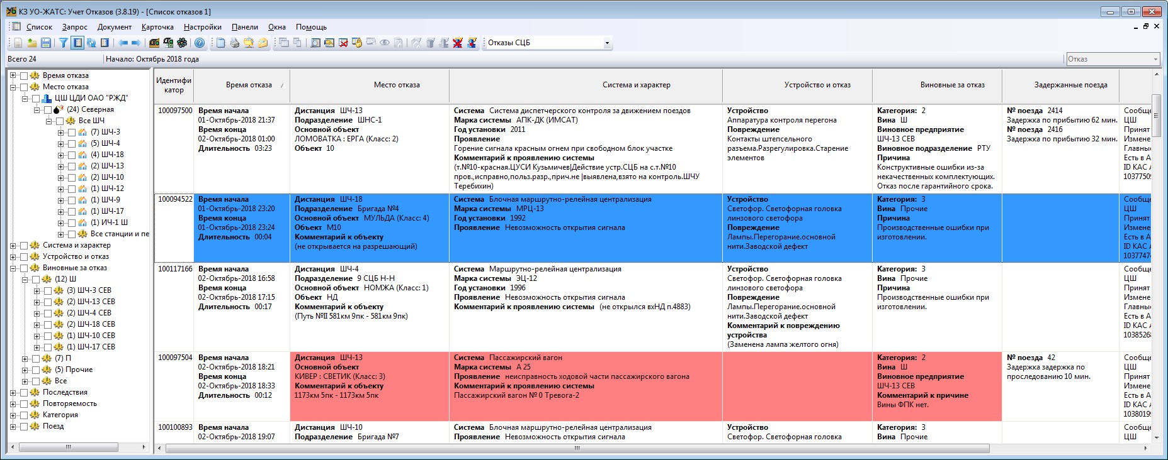
Task: Open the Документ menu
Action: (115, 27)
